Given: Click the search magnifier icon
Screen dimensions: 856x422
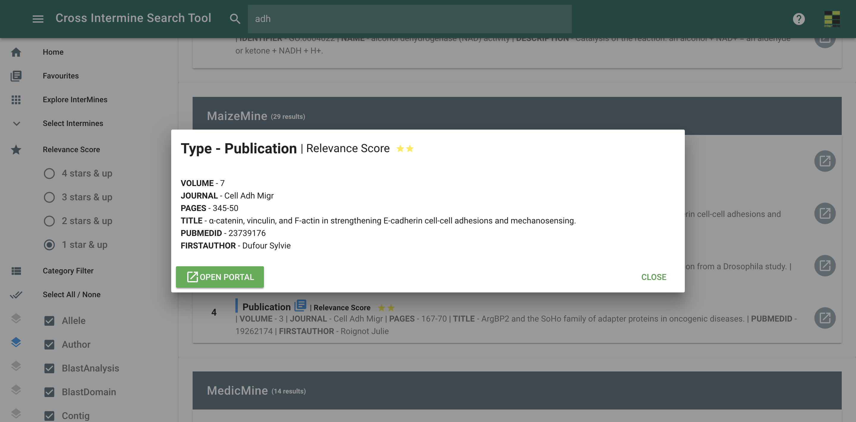Looking at the screenshot, I should coord(235,19).
